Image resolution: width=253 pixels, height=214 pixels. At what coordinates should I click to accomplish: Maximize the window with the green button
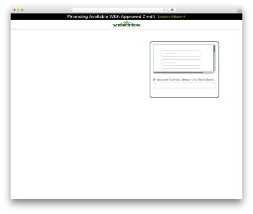click(x=22, y=10)
